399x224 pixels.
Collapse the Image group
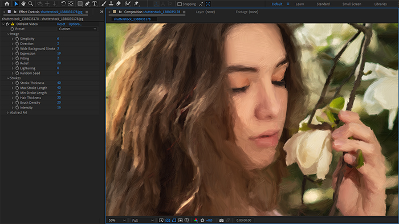tap(8, 34)
